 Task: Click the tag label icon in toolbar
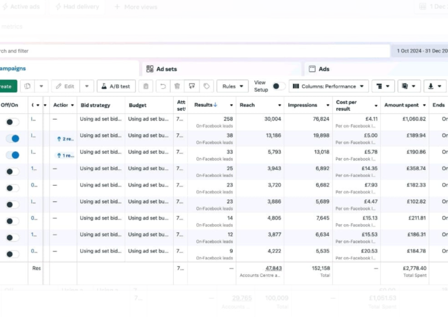[x=206, y=86]
